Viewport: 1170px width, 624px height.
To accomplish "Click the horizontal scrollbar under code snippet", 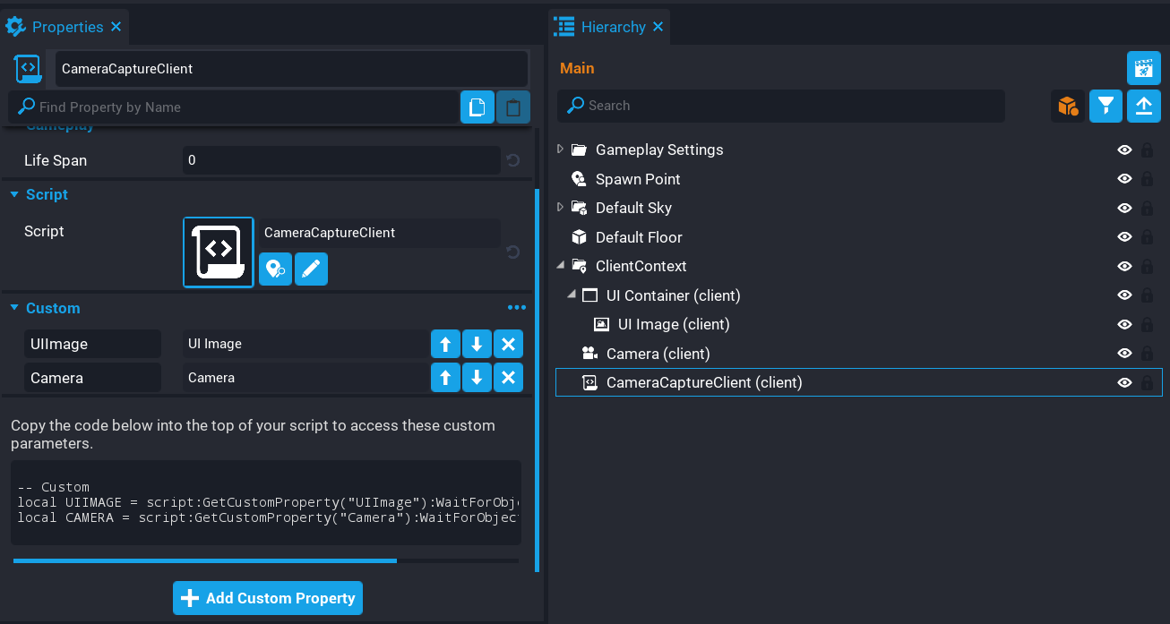I will click(205, 561).
